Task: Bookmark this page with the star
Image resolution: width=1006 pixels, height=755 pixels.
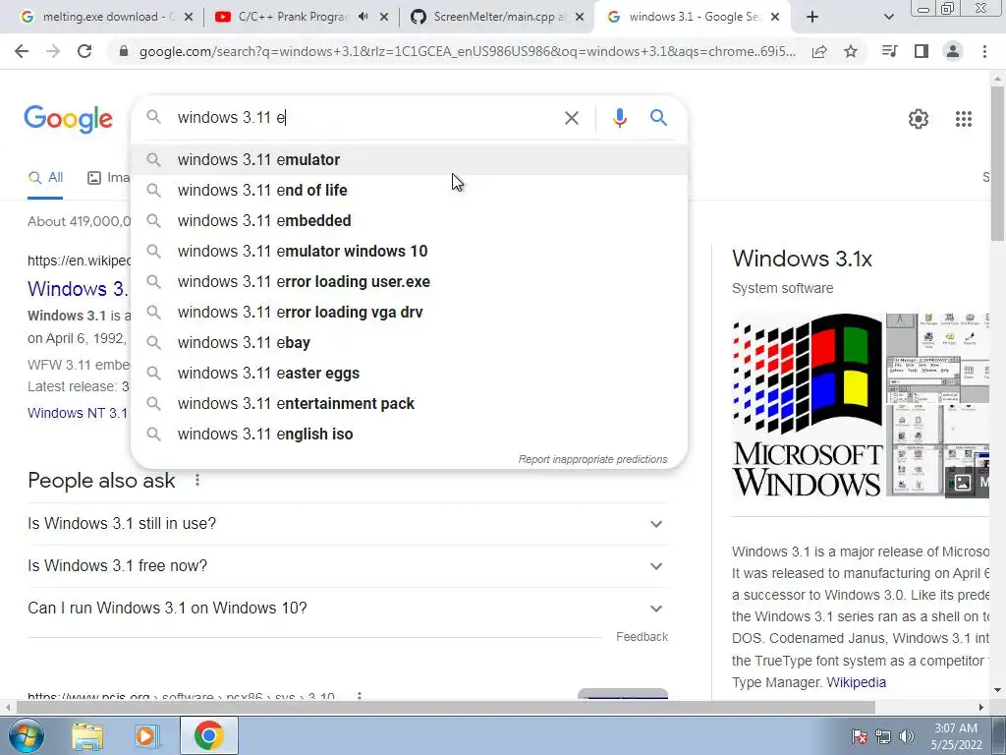Action: tap(851, 51)
